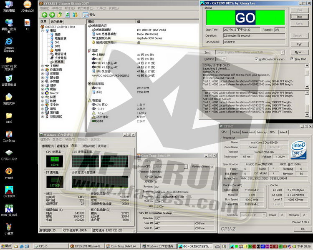Click the 開始 Start button on taskbar
This screenshot has width=313, height=250.
coord(6,246)
